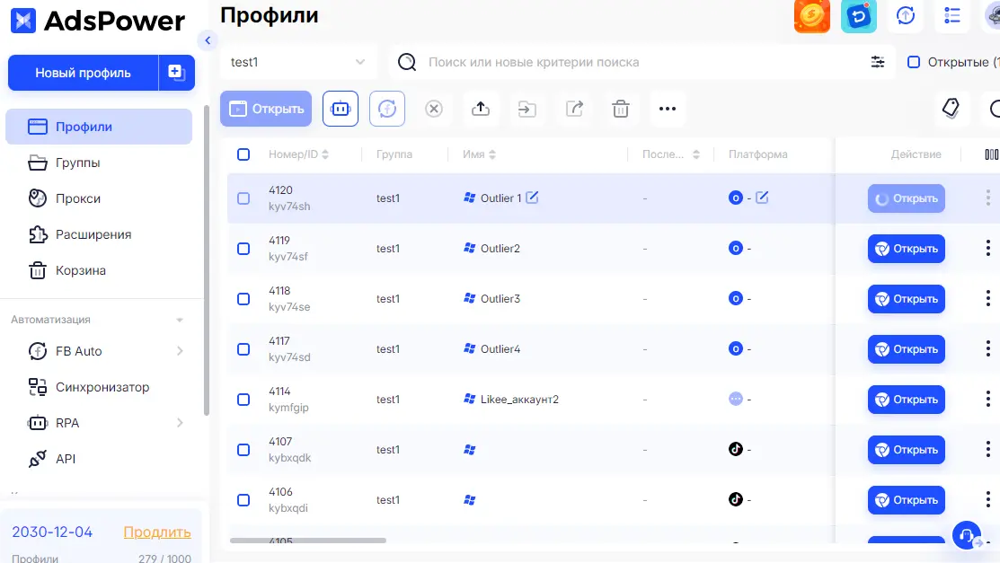
Task: Click the support headset chat icon
Action: point(967,535)
